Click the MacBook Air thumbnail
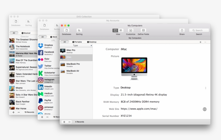Screen dimensions: 221x140 coord(63,72)
